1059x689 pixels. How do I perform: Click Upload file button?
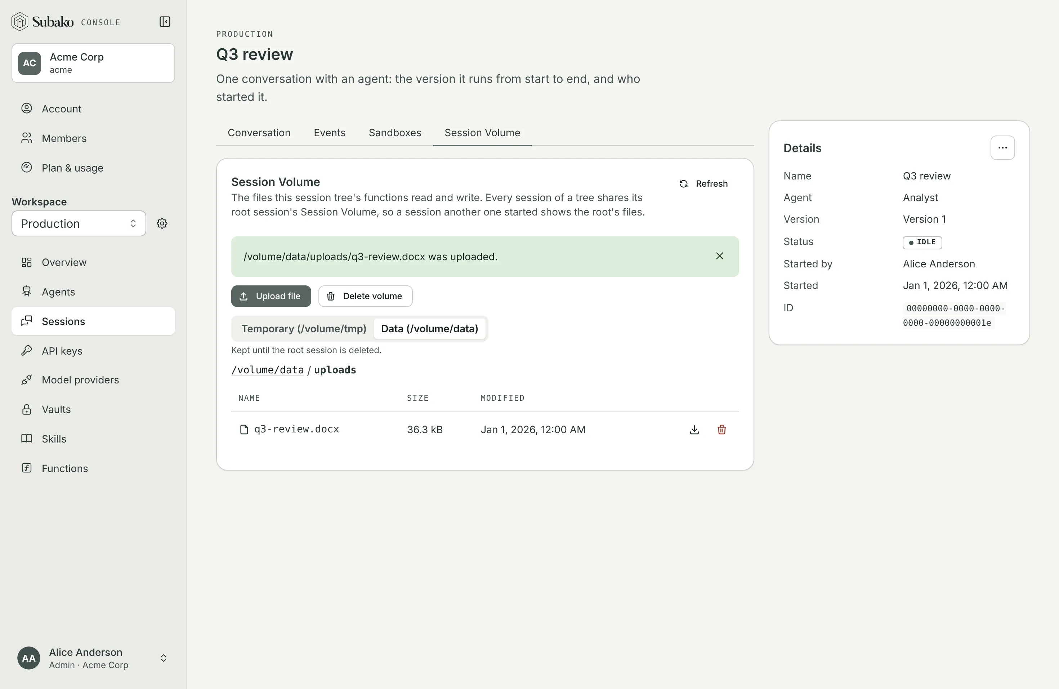[271, 296]
